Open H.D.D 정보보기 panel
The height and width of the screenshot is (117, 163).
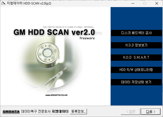(x=136, y=45)
